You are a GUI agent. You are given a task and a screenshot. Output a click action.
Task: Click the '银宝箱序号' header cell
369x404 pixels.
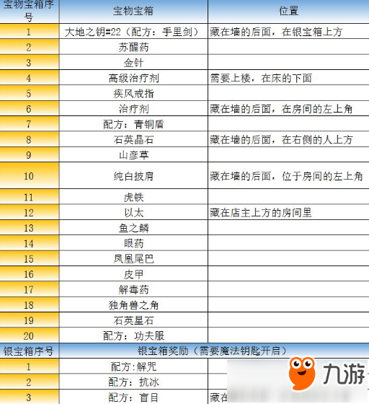pos(30,351)
